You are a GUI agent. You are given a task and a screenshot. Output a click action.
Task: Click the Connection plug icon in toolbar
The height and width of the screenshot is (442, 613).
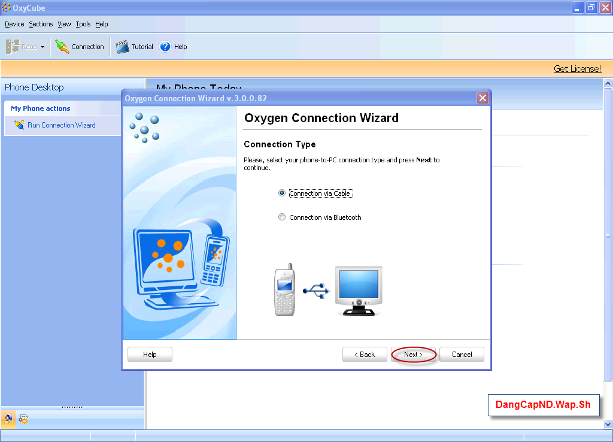click(62, 47)
